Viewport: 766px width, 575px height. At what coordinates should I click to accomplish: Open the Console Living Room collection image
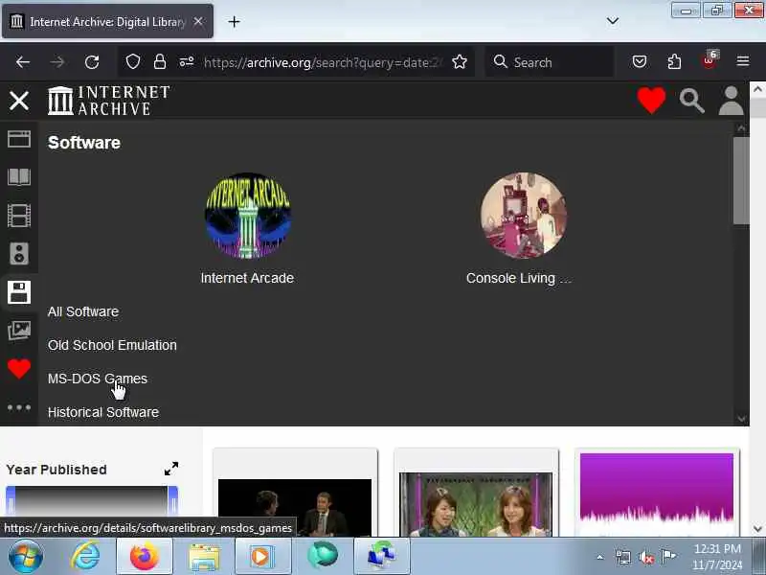(524, 216)
